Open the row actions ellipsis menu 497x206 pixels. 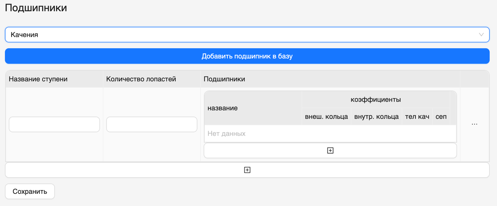[474, 124]
